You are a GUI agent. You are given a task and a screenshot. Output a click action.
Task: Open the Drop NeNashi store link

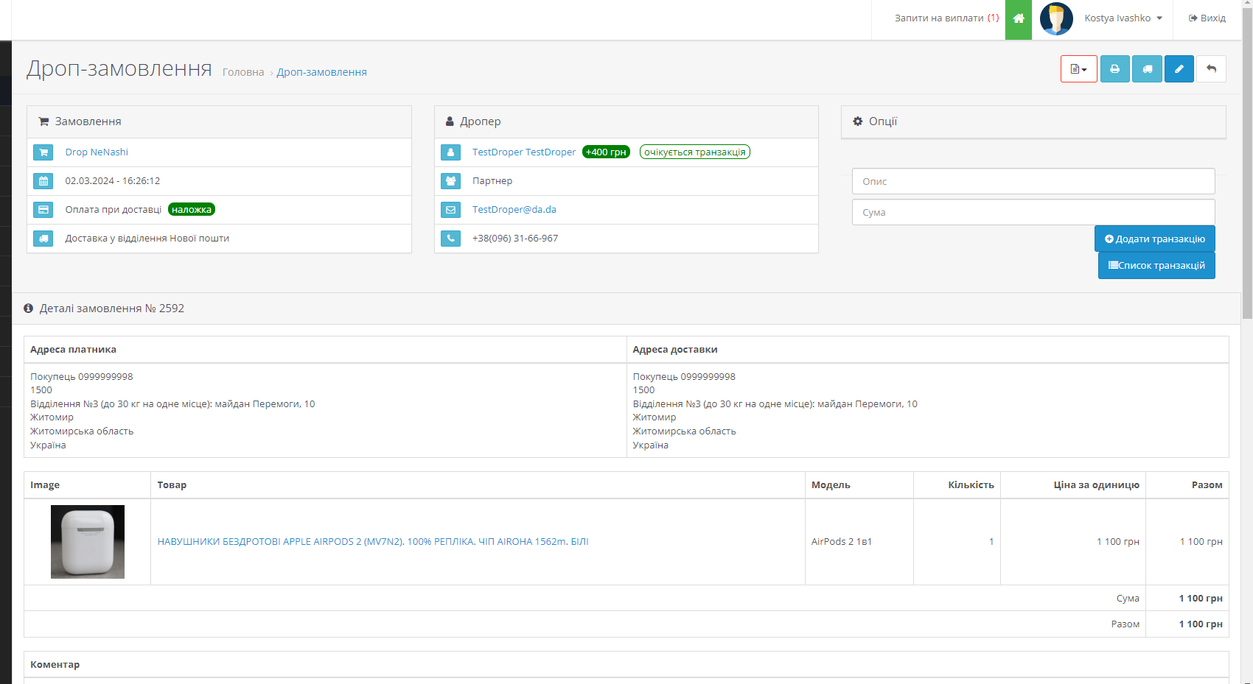(97, 152)
